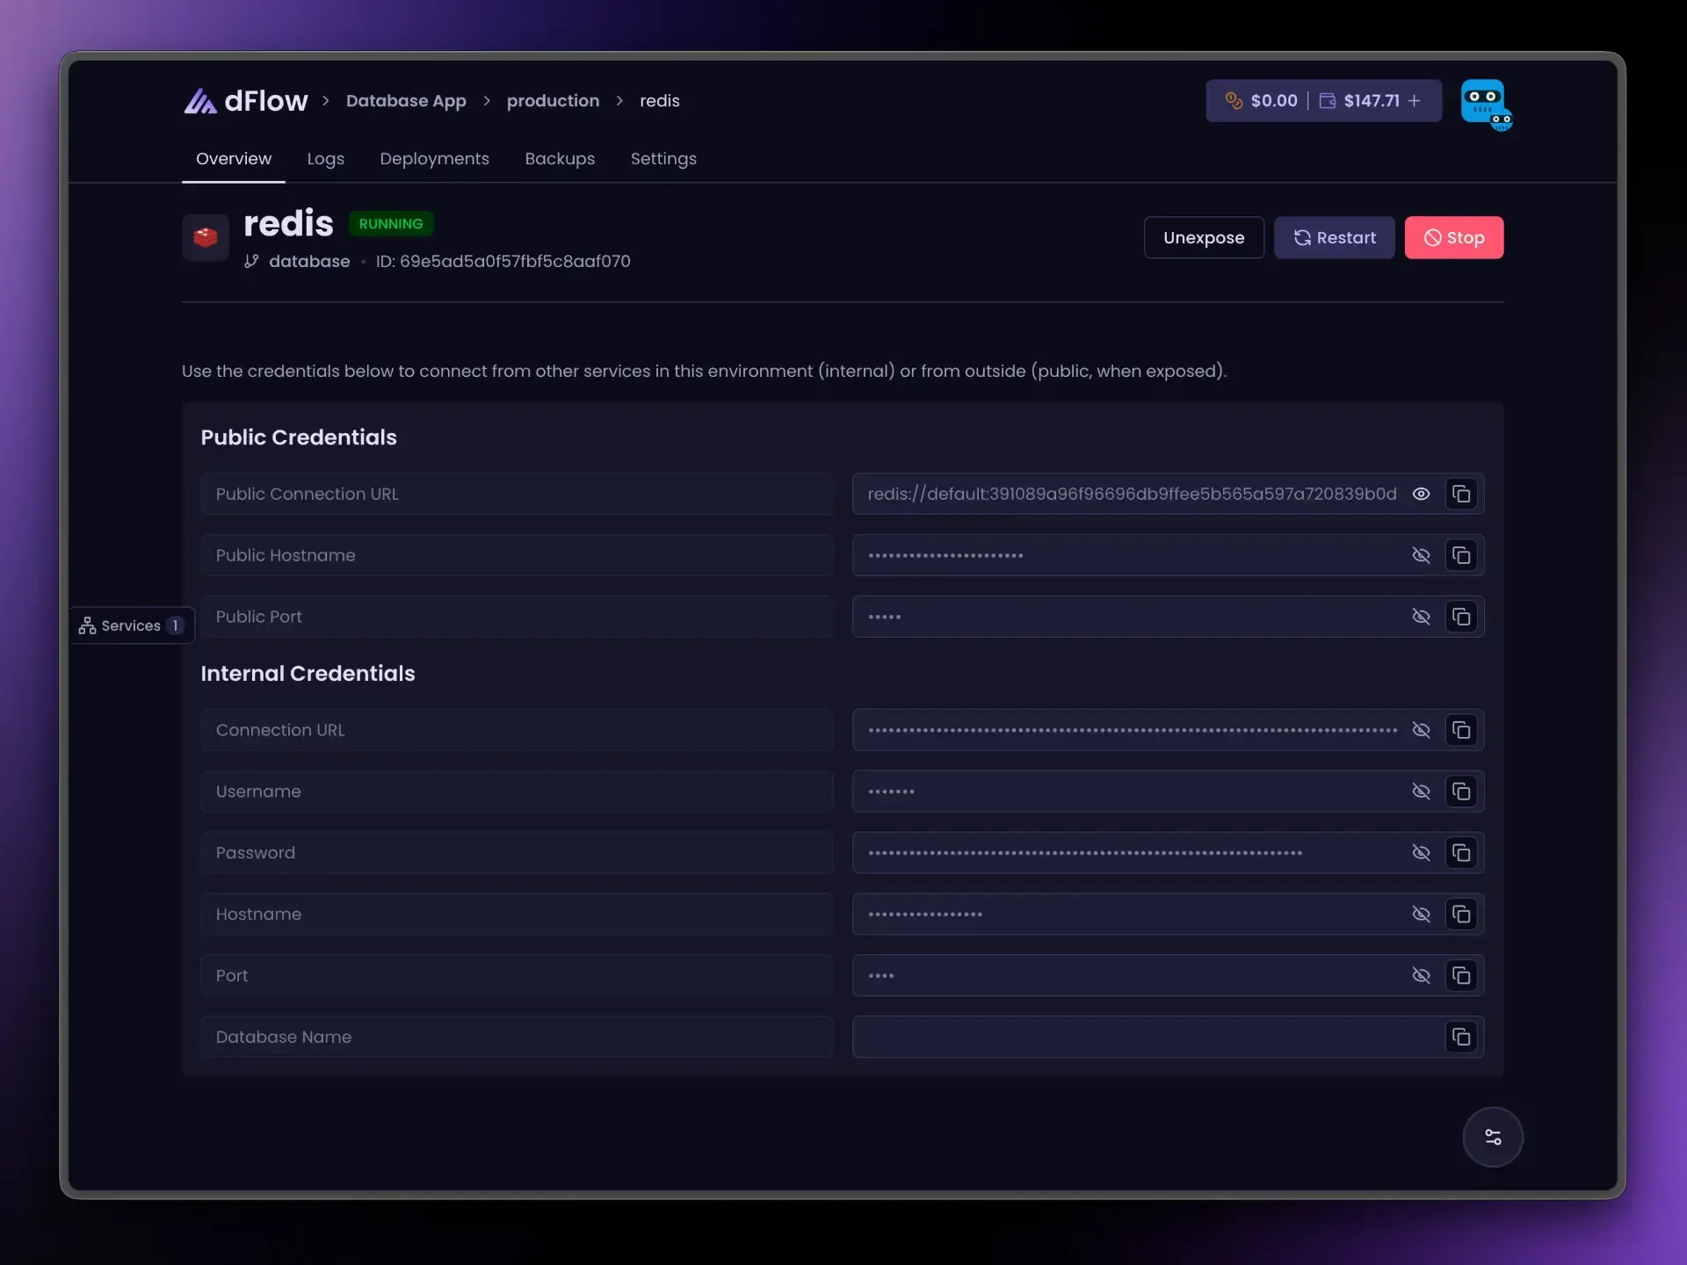Copy the internal Password value
The width and height of the screenshot is (1687, 1265).
pyautogui.click(x=1461, y=853)
